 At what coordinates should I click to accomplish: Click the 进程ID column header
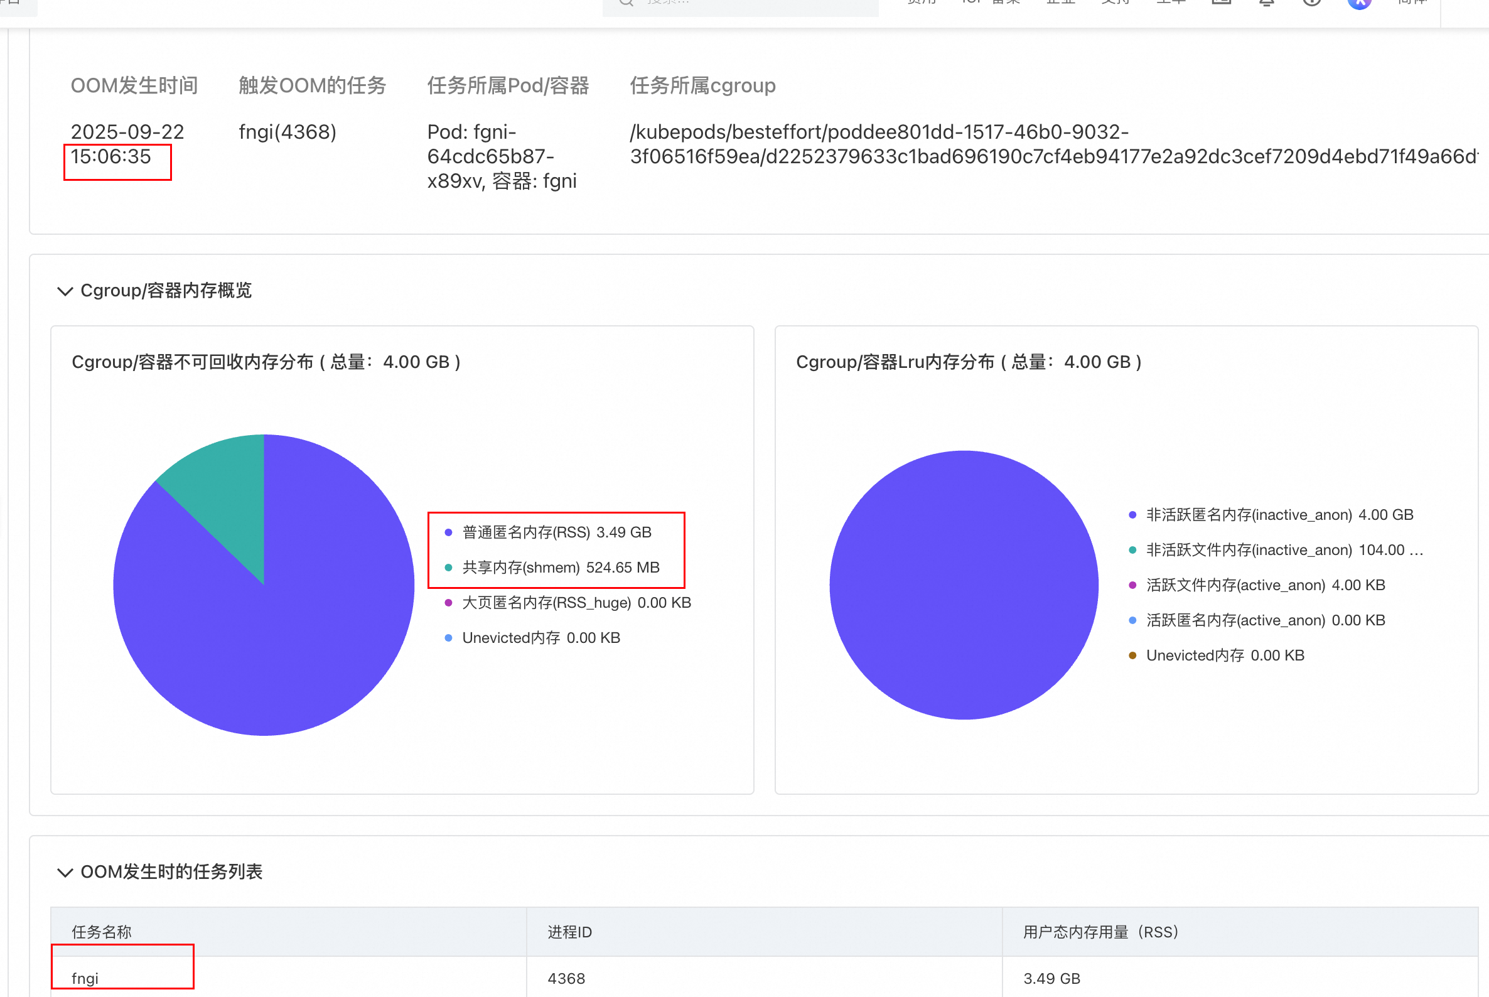pyautogui.click(x=569, y=932)
